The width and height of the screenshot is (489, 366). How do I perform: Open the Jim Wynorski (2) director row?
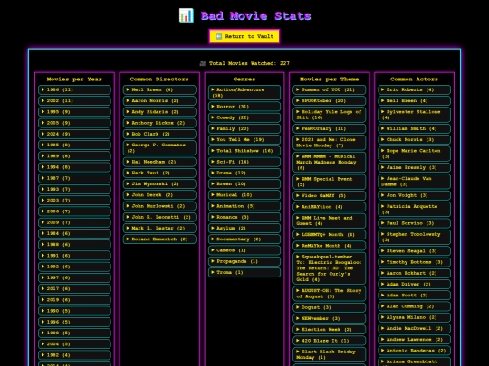point(159,184)
